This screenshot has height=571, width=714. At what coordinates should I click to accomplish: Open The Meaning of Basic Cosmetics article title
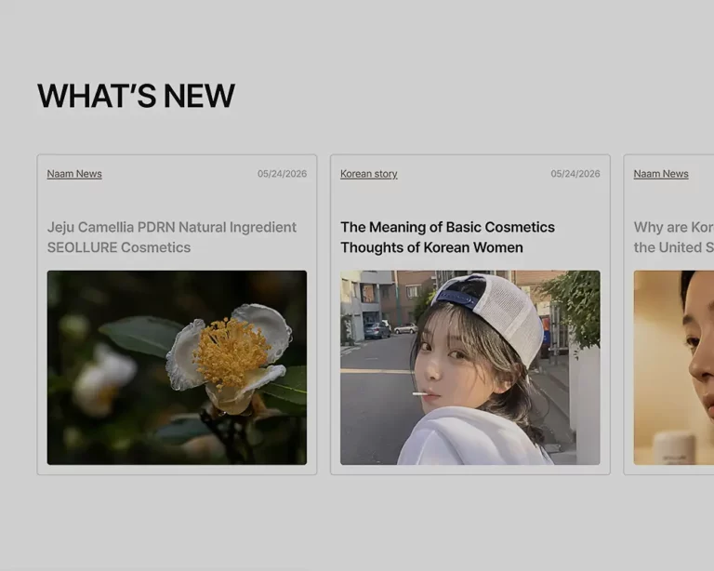click(447, 237)
